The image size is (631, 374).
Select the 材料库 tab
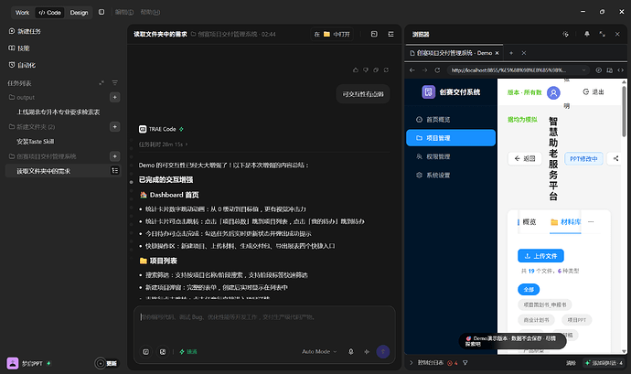[x=566, y=222]
